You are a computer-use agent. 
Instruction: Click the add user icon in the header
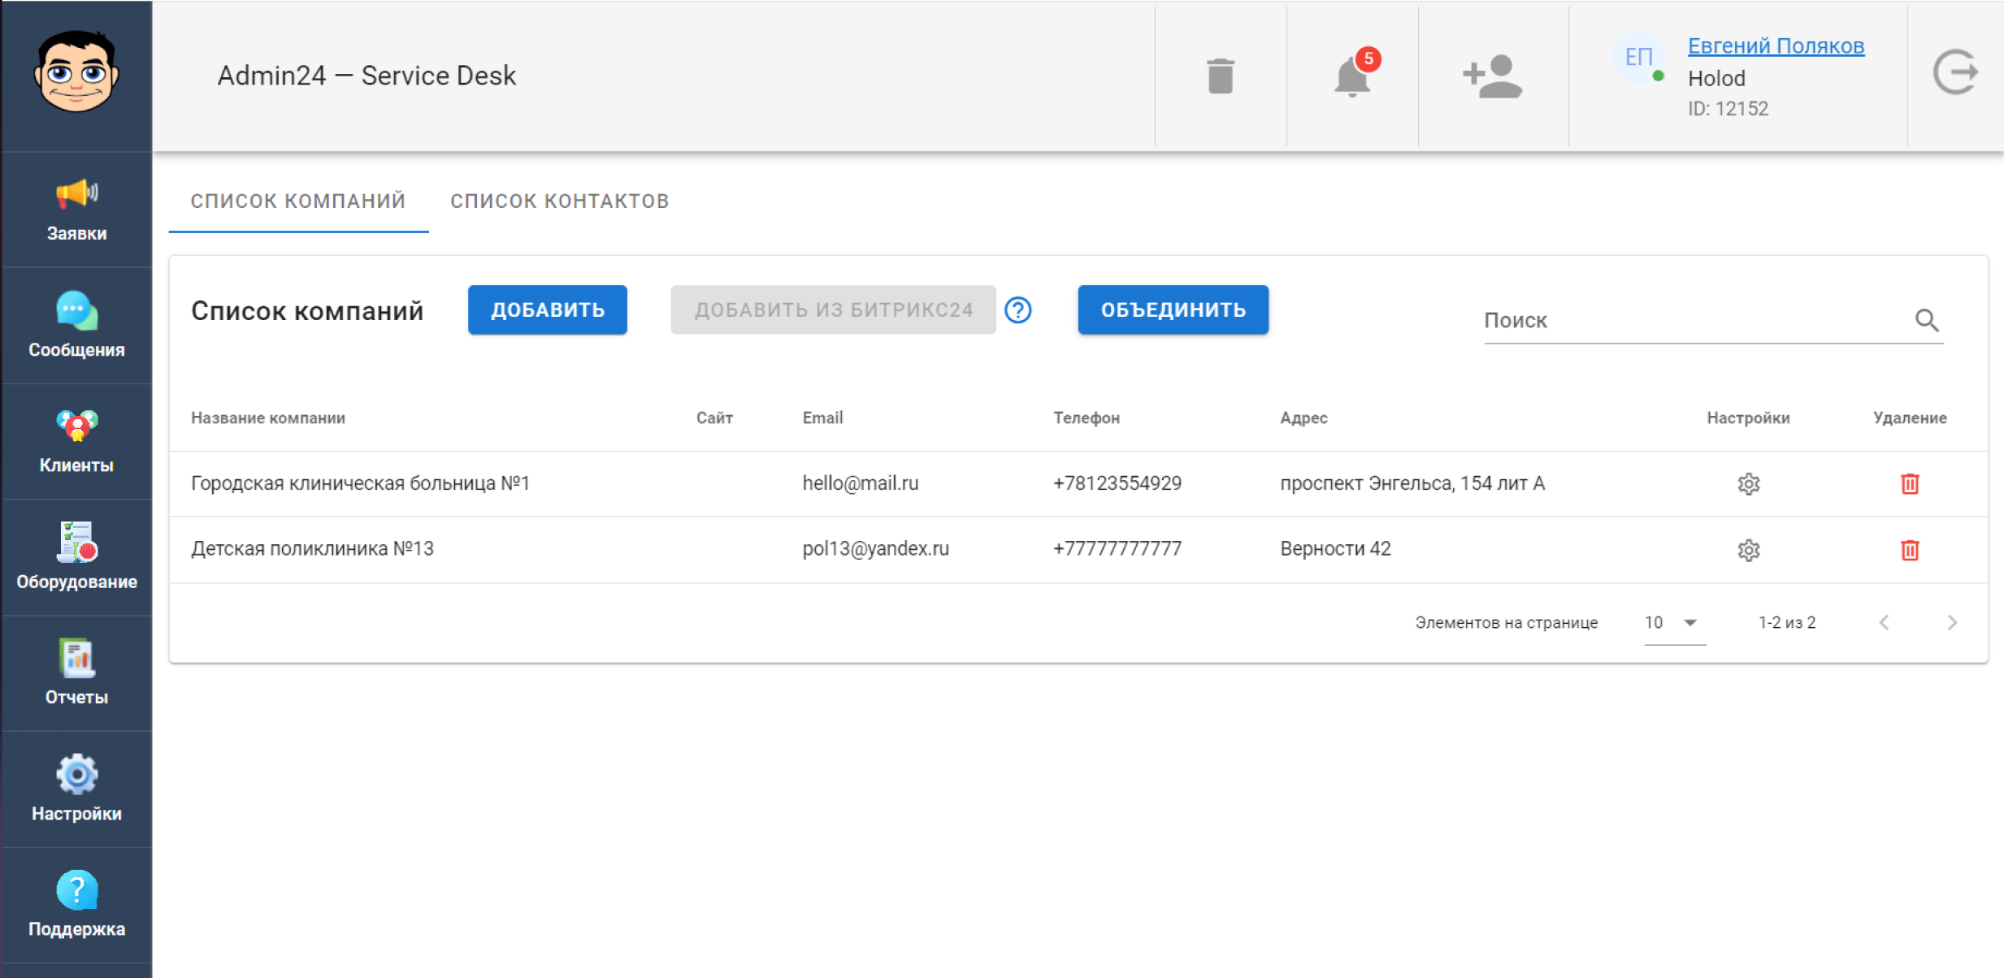click(1494, 75)
